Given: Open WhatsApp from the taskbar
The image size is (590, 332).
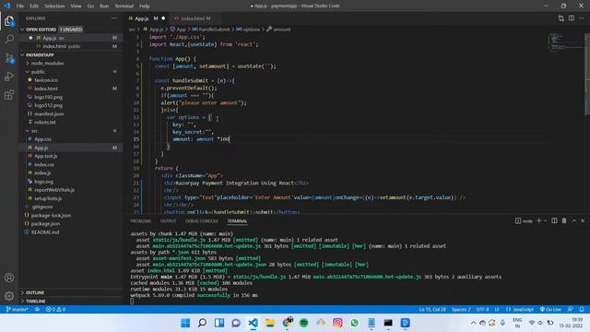Looking at the screenshot, I should coord(354,323).
